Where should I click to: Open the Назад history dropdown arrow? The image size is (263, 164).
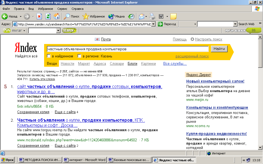click(21, 16)
